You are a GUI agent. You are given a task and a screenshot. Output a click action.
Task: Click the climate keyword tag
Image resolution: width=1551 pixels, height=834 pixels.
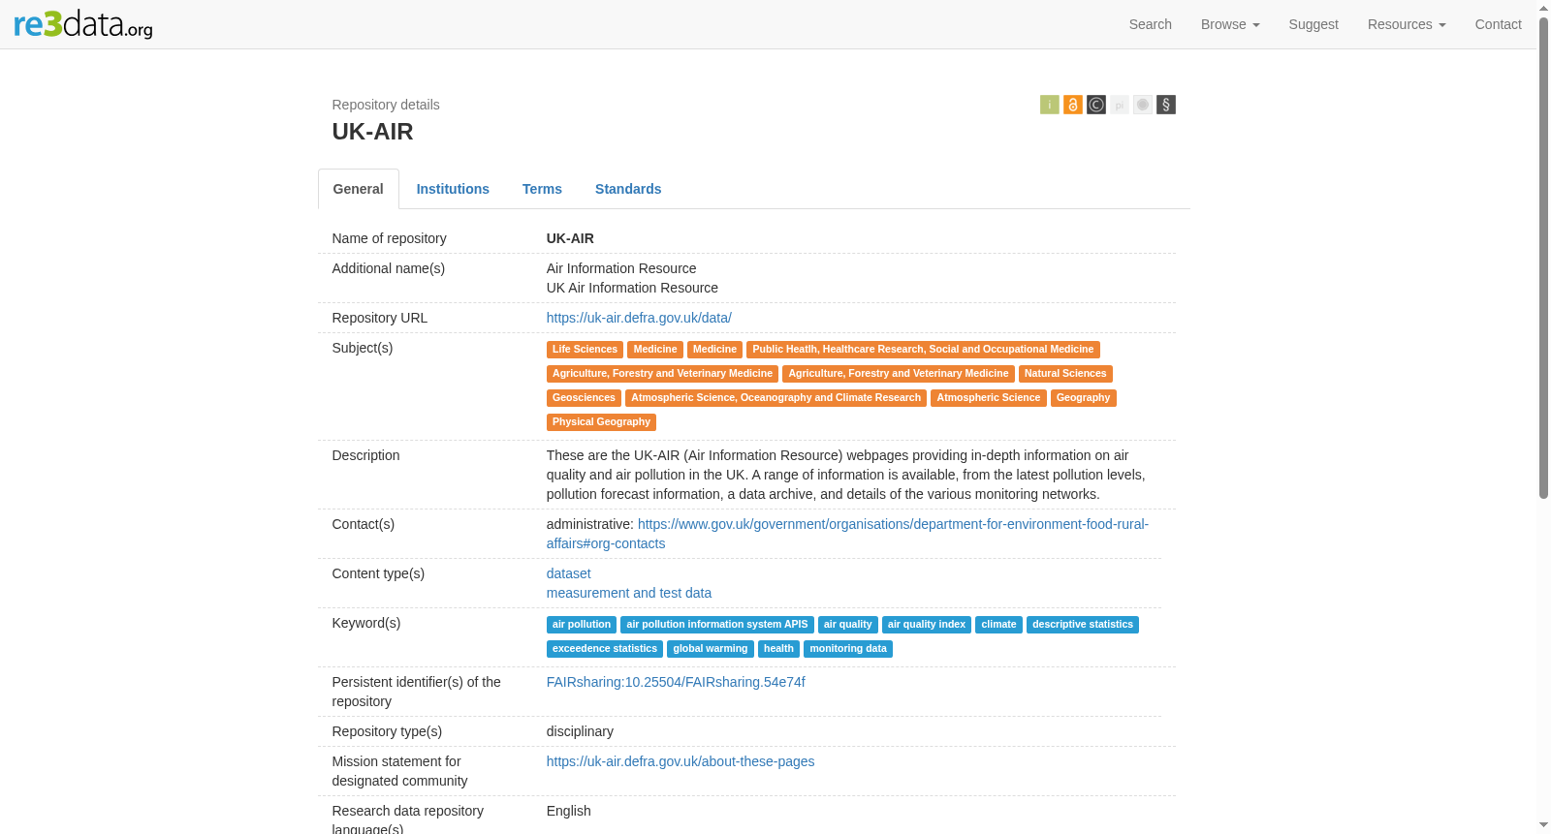click(998, 625)
